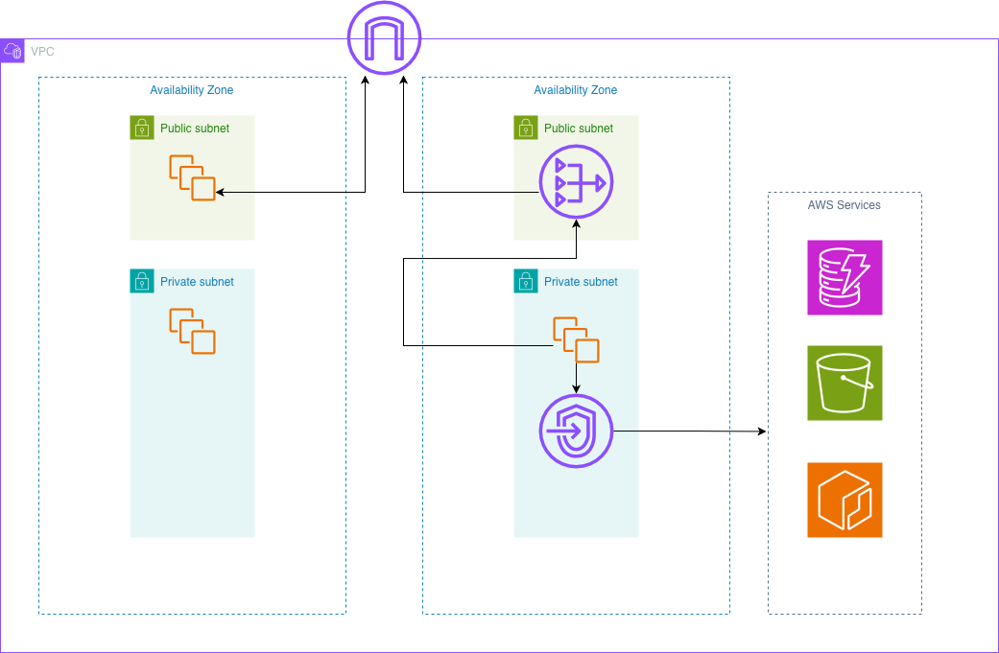Click EC2 instances in left Private subnet
This screenshot has height=653, width=999.
pos(192,331)
